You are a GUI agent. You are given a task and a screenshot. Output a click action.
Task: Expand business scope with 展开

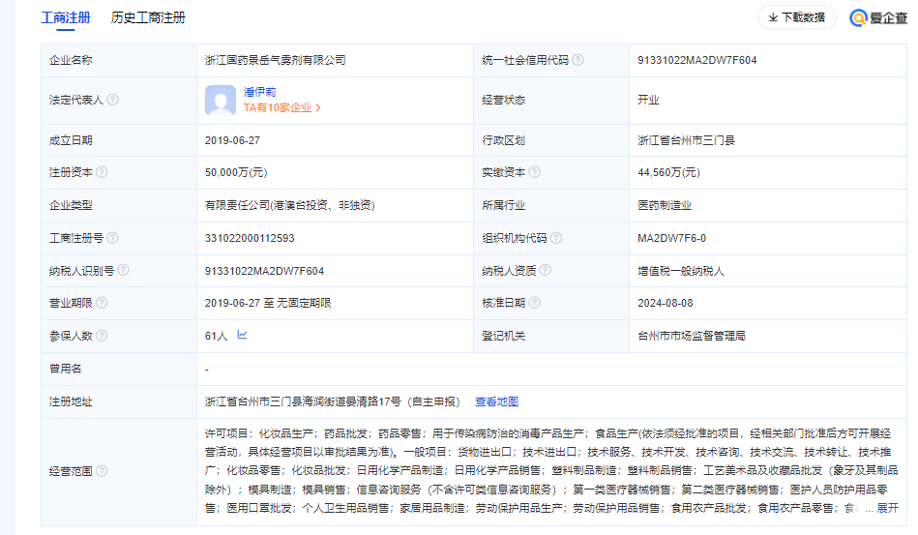click(887, 508)
